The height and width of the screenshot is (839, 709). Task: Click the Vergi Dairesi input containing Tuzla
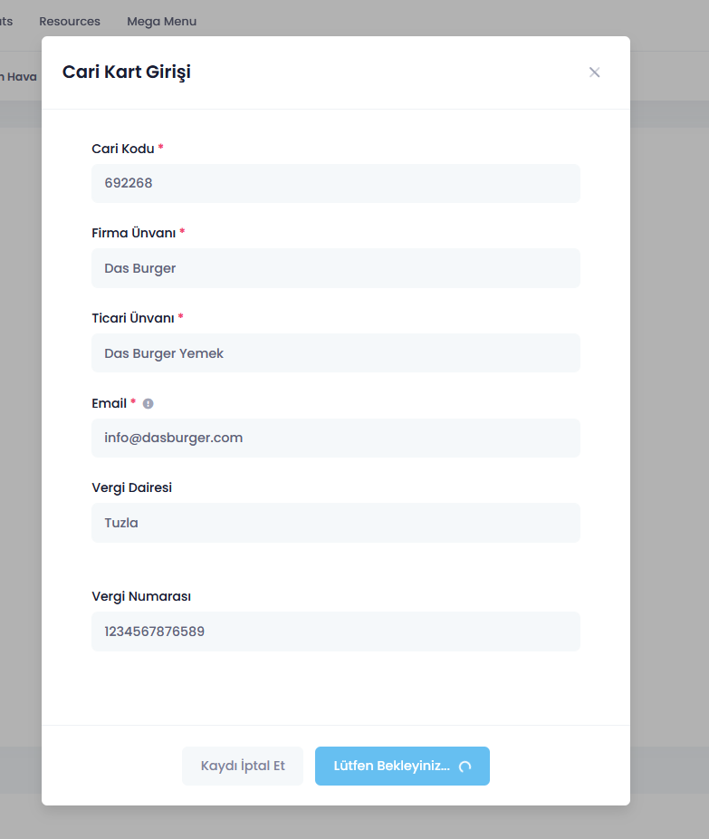pyautogui.click(x=335, y=523)
